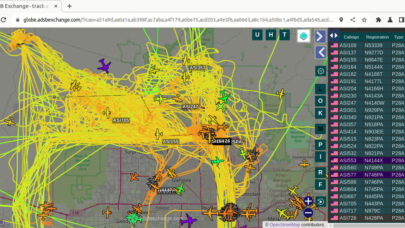This screenshot has height=228, width=405.
Task: Select ASI108 row in aircraft table
Action: click(x=367, y=45)
